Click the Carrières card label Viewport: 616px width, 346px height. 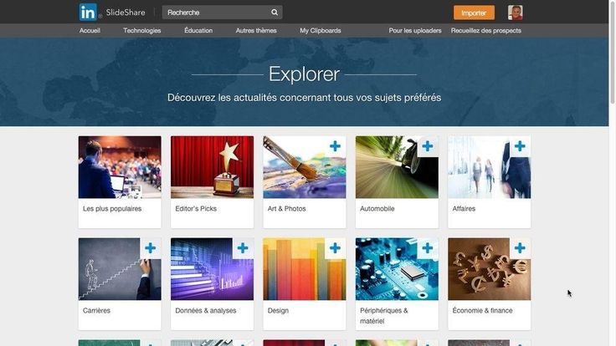tap(96, 310)
